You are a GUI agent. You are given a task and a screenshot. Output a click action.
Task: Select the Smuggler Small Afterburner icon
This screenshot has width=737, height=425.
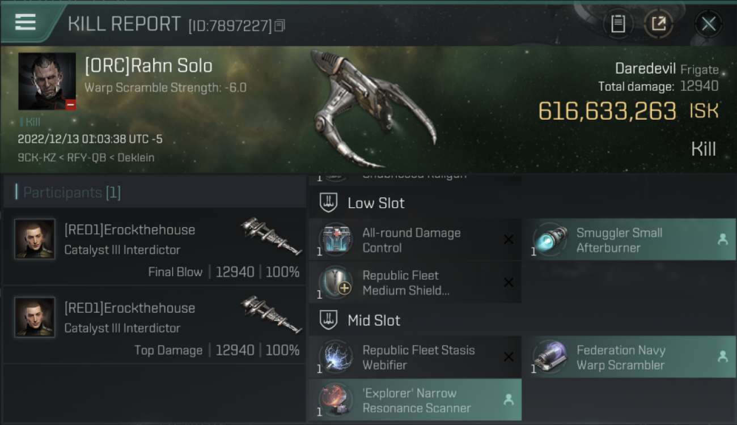tap(550, 240)
